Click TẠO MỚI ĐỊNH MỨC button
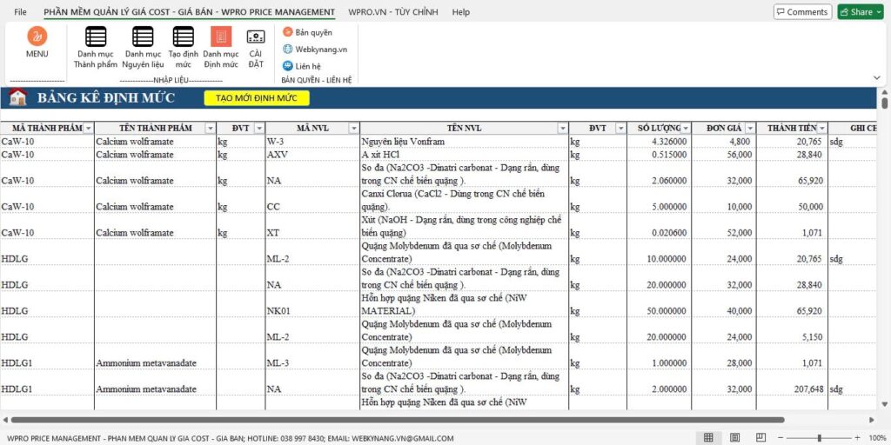Image resolution: width=891 pixels, height=445 pixels. click(256, 98)
